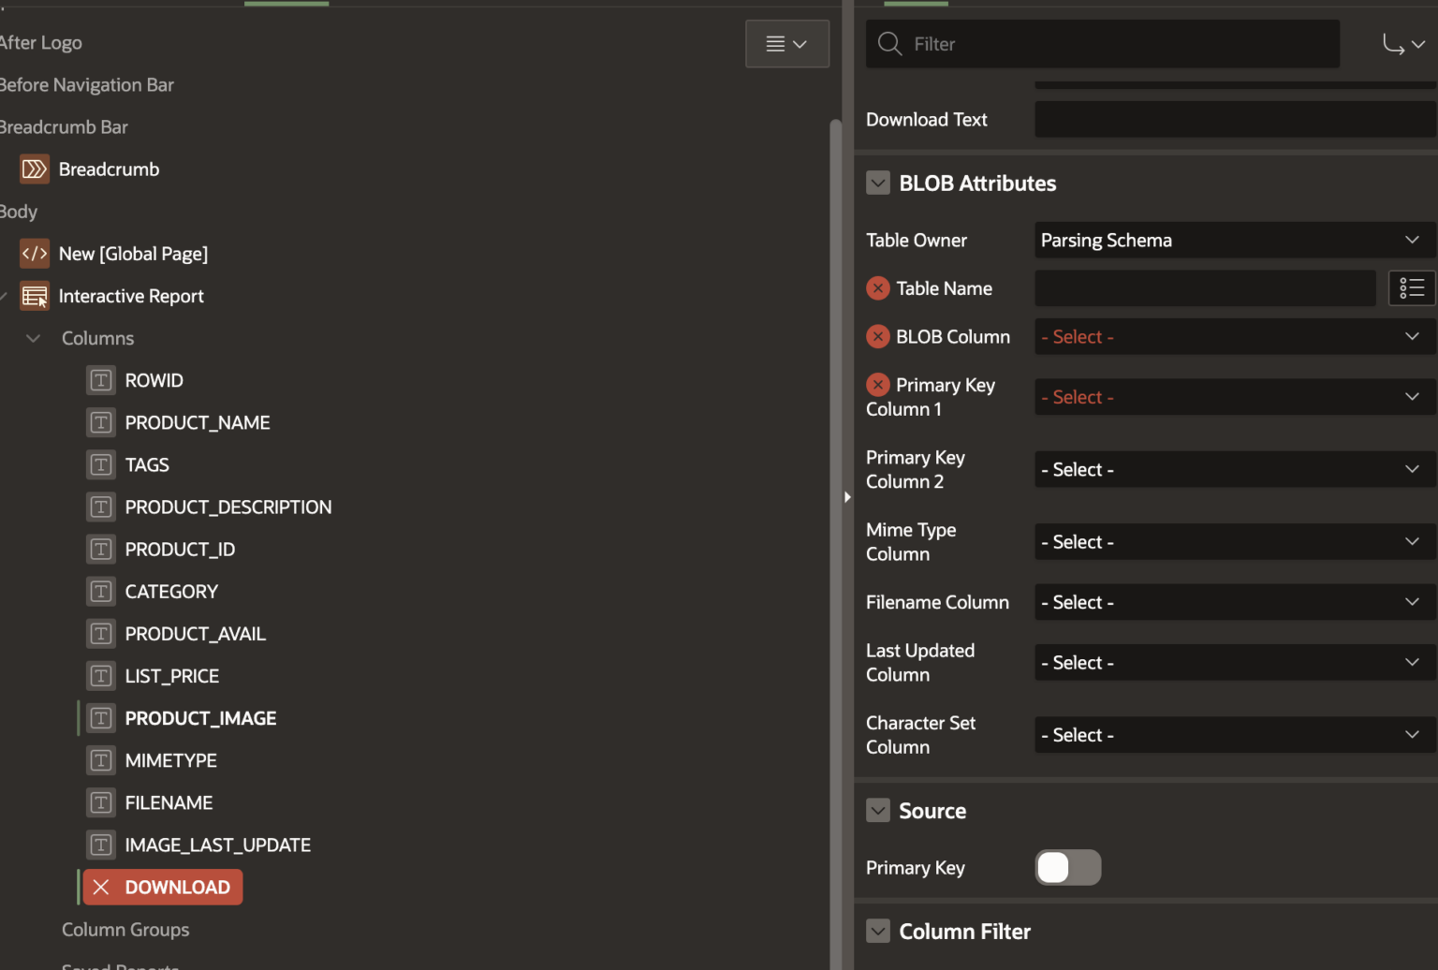
Task: Open the Table Name list of values picker icon
Action: click(x=1411, y=287)
